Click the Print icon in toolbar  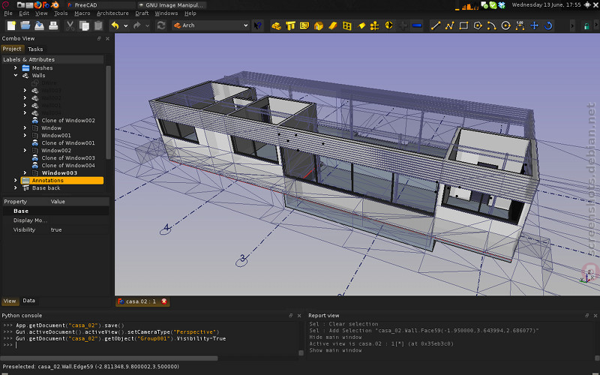click(53, 25)
